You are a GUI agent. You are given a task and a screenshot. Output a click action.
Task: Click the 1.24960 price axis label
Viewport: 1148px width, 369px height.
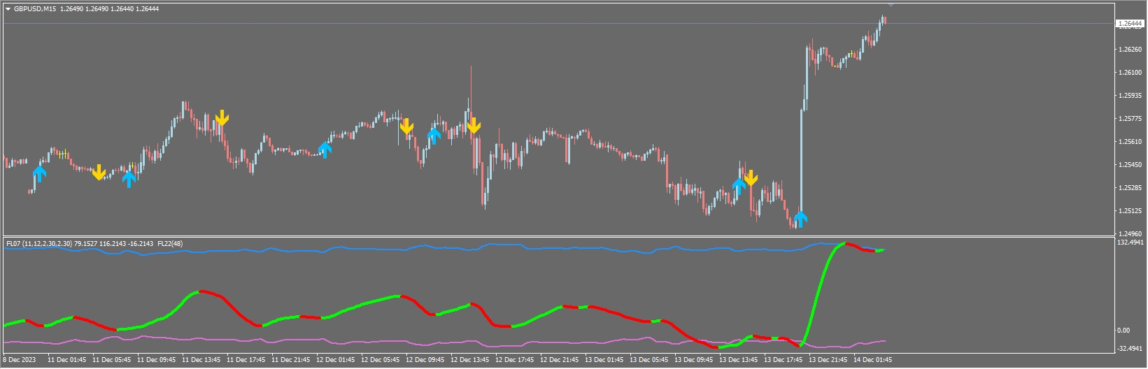pos(1129,234)
